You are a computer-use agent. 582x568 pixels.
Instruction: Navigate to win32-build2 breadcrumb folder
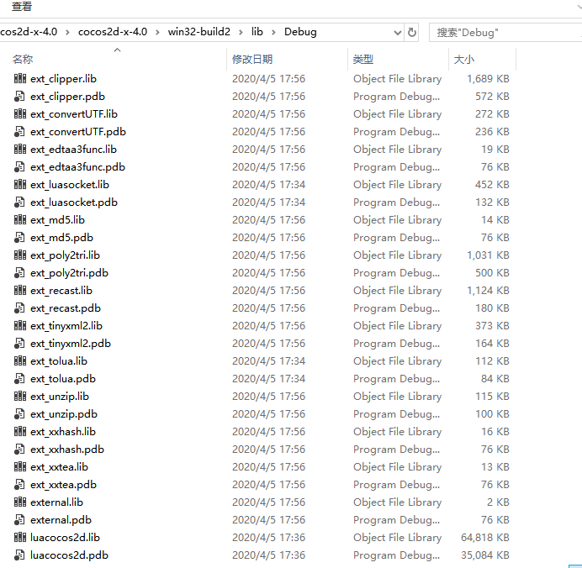(x=199, y=32)
